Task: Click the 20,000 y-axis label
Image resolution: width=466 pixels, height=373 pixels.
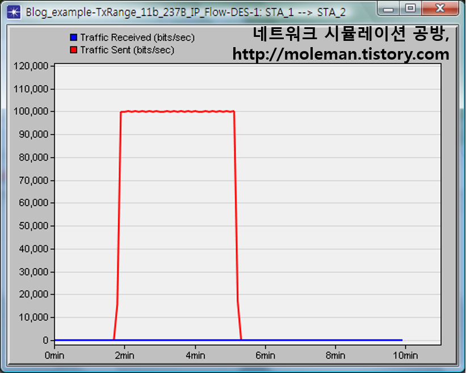Action: coord(33,294)
